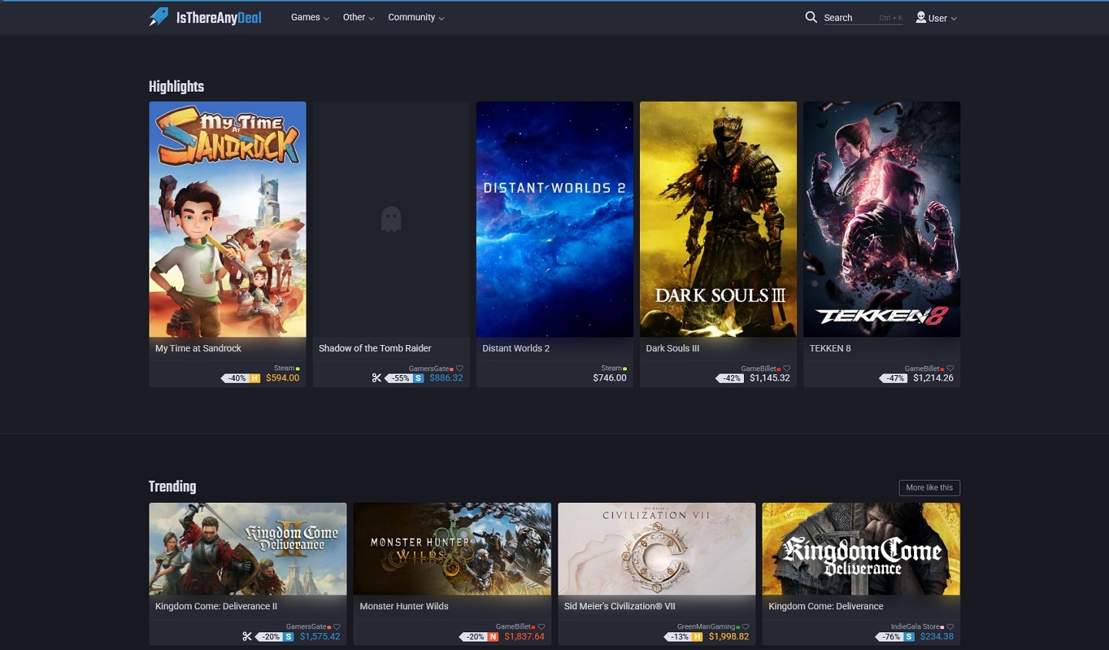Click the voucher scissors icon for Shadow of the Tomb Raider

[377, 378]
